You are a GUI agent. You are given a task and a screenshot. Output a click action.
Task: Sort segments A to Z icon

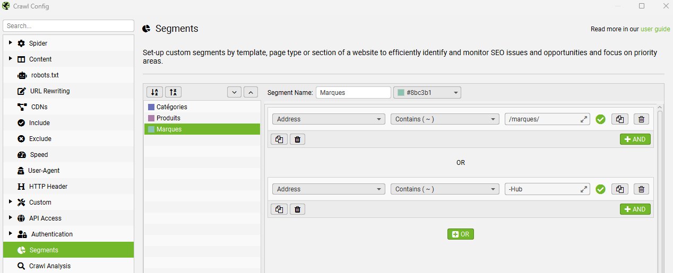pos(154,92)
